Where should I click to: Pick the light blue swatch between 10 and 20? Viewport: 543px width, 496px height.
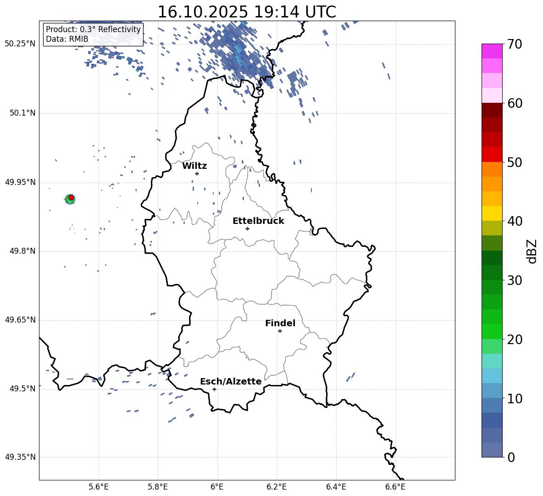492,376
